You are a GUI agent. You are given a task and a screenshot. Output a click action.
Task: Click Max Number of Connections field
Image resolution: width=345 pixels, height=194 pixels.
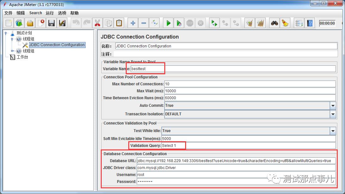tap(250, 84)
